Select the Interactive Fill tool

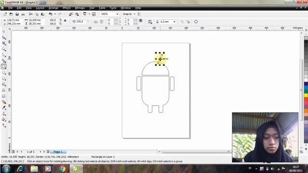point(3,125)
